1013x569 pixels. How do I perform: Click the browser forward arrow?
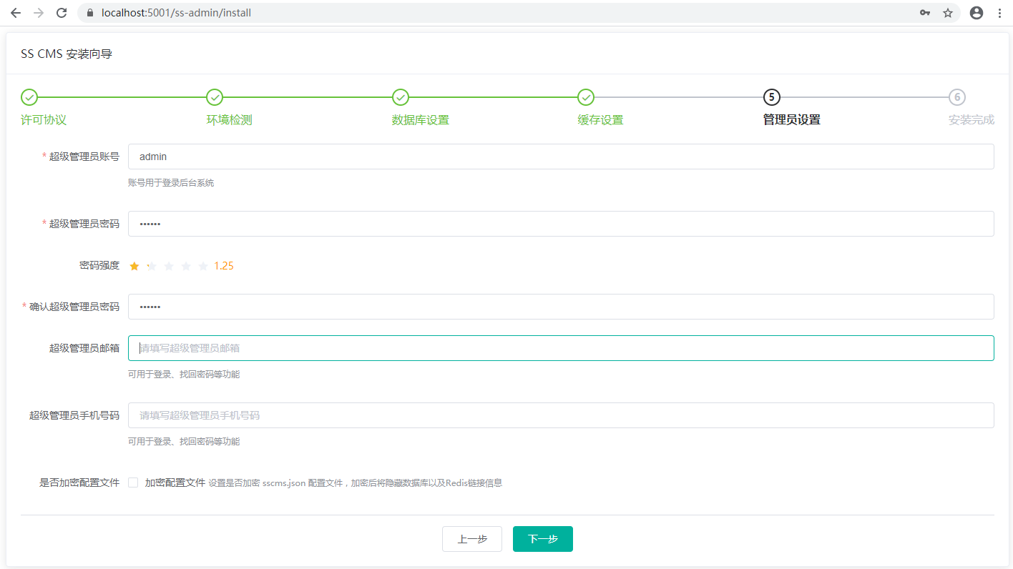39,13
